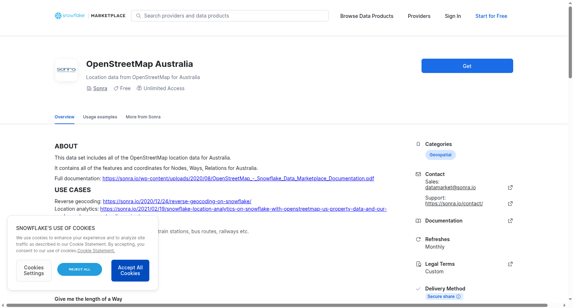Click the horizontal scrollbar thumb
Viewport: 573px width, 308px height.
click(277, 305)
